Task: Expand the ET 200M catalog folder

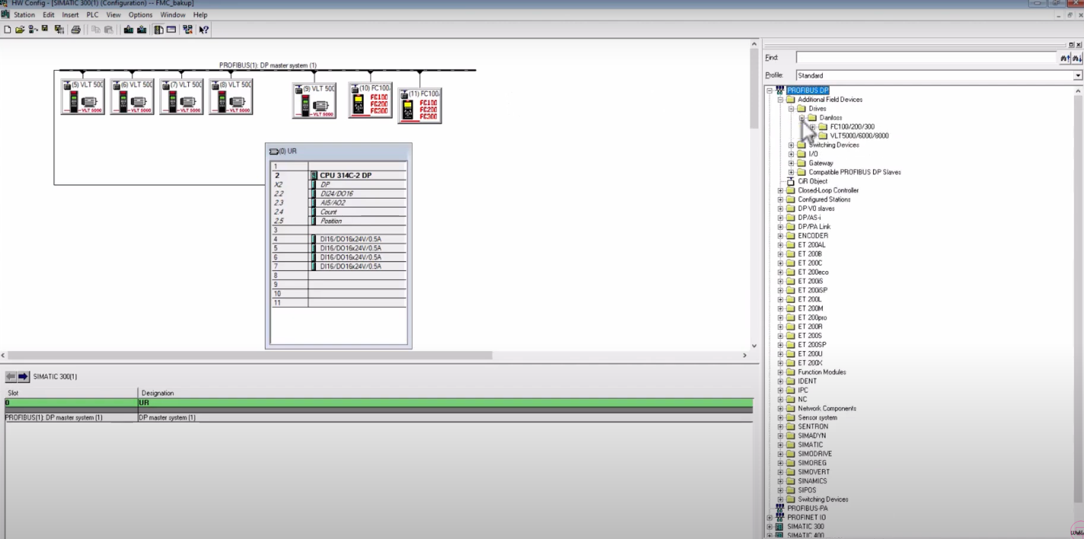Action: click(780, 309)
